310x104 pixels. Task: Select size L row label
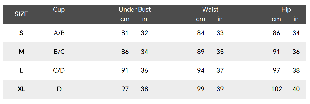point(21,70)
